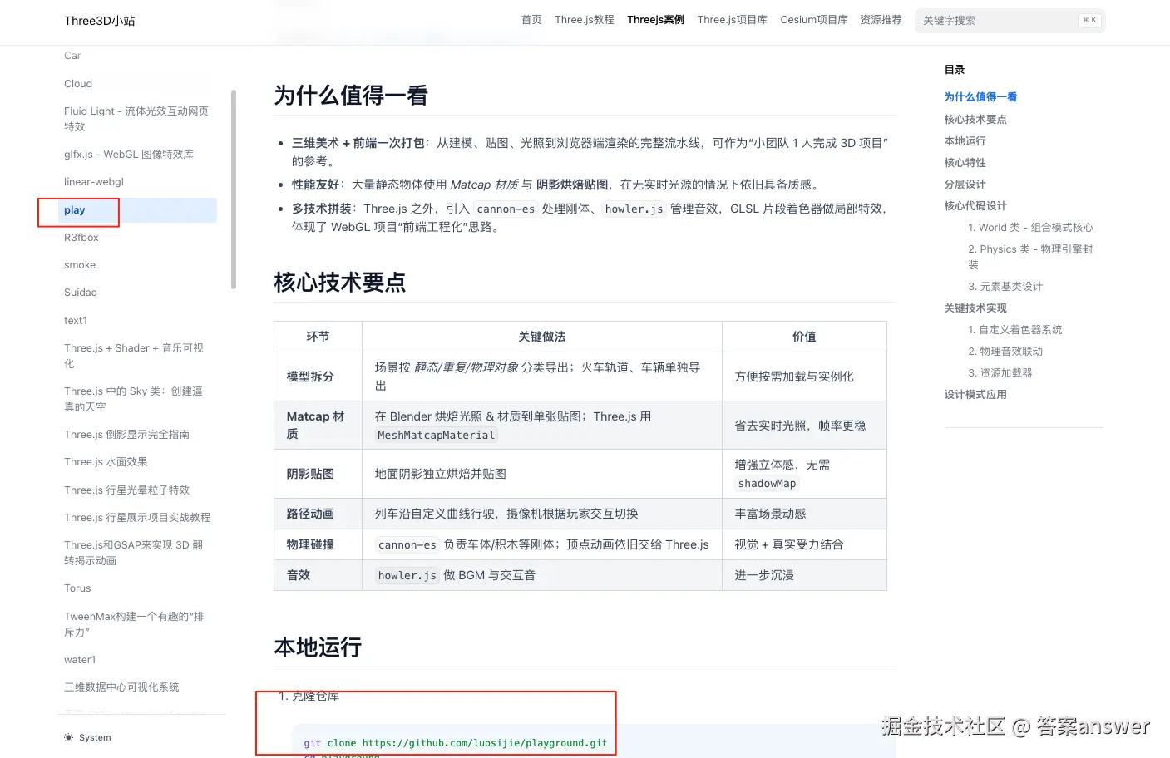
Task: Open Three.js 中的 Sky 类 entry
Action: coord(135,399)
